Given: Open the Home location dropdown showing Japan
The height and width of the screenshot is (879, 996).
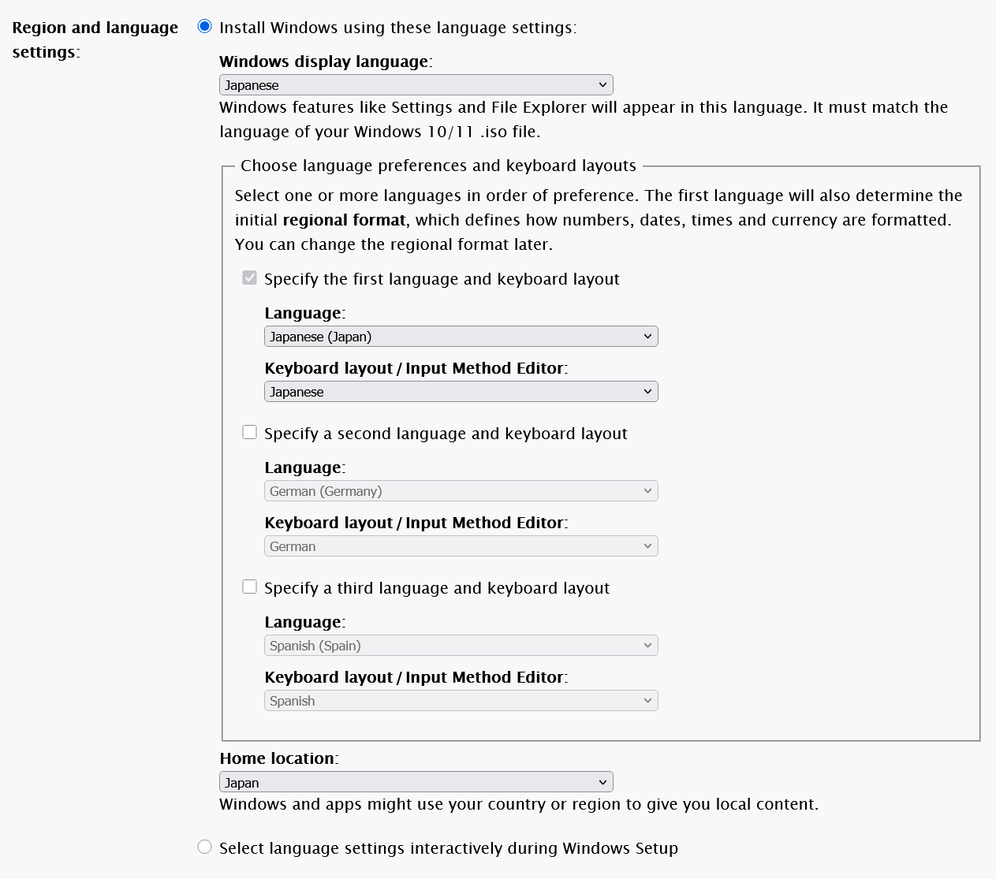Looking at the screenshot, I should [416, 783].
